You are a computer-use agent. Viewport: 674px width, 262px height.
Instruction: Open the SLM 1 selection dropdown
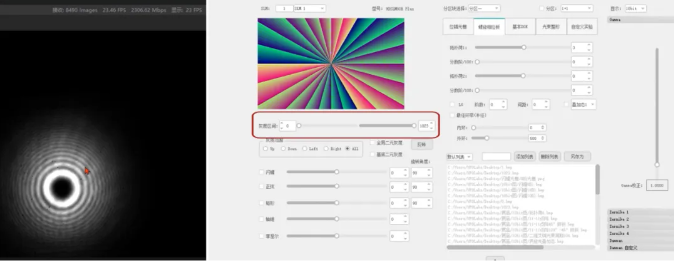pyautogui.click(x=309, y=9)
